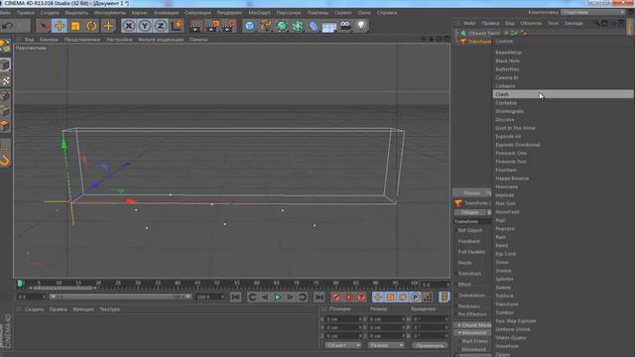Screen dimensions: 635x357
Task: Toggle X axis lock
Action: pyautogui.click(x=129, y=26)
